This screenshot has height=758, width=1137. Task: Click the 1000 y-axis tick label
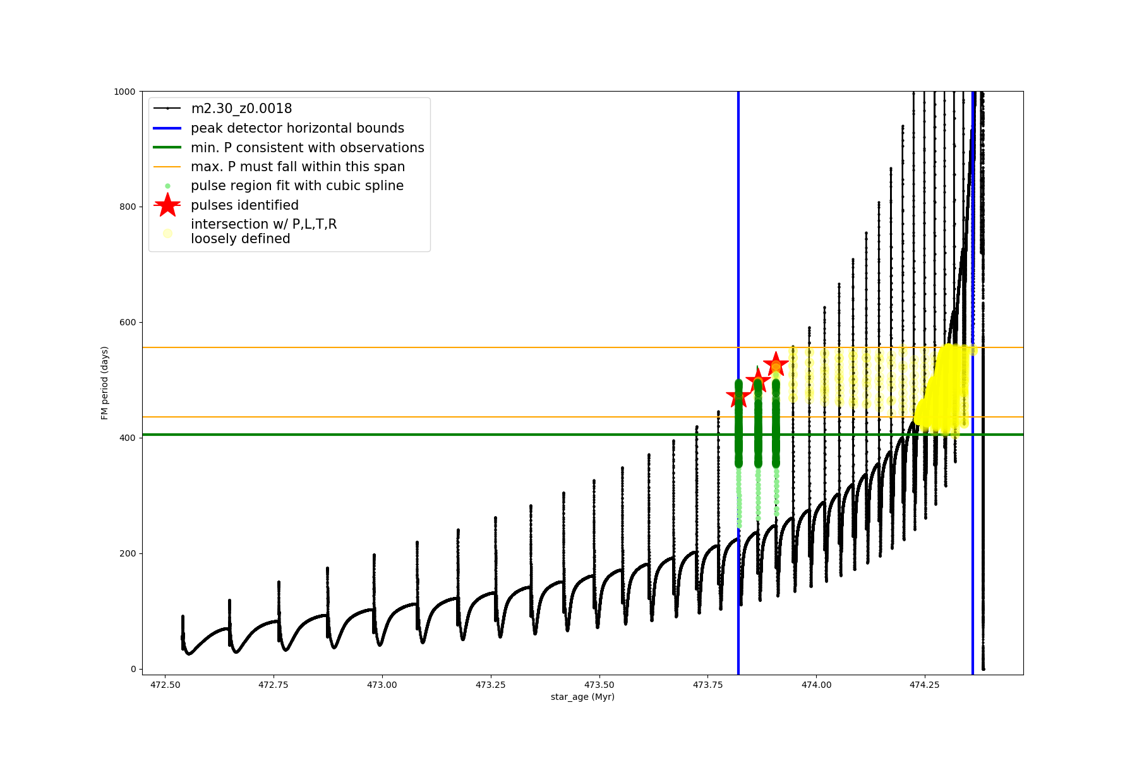click(x=124, y=92)
